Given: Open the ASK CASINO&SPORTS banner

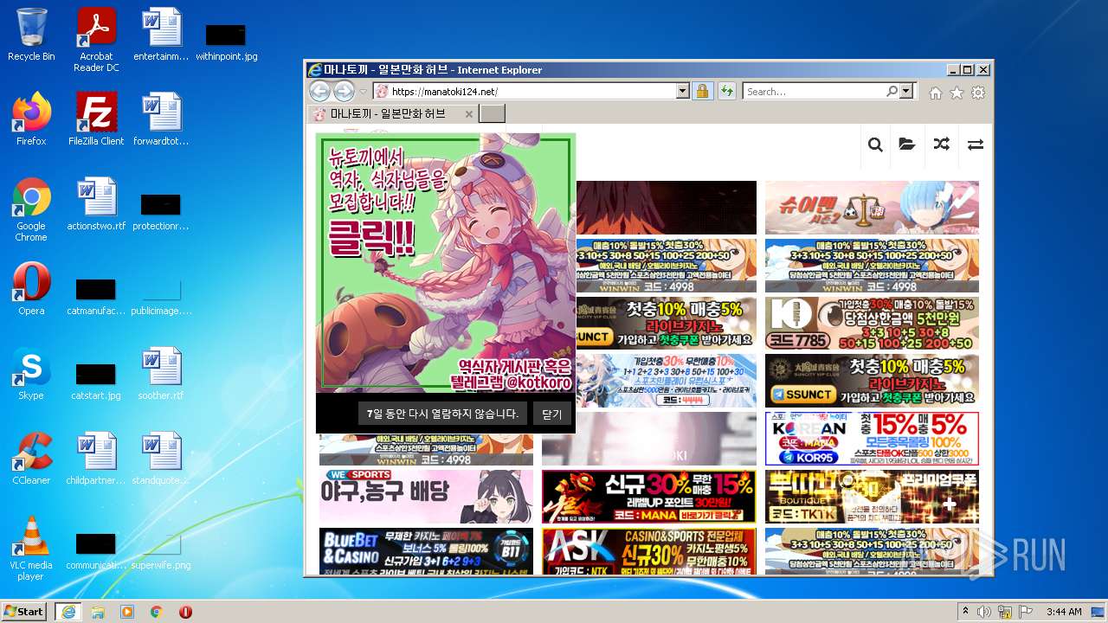Looking at the screenshot, I should pos(649,551).
